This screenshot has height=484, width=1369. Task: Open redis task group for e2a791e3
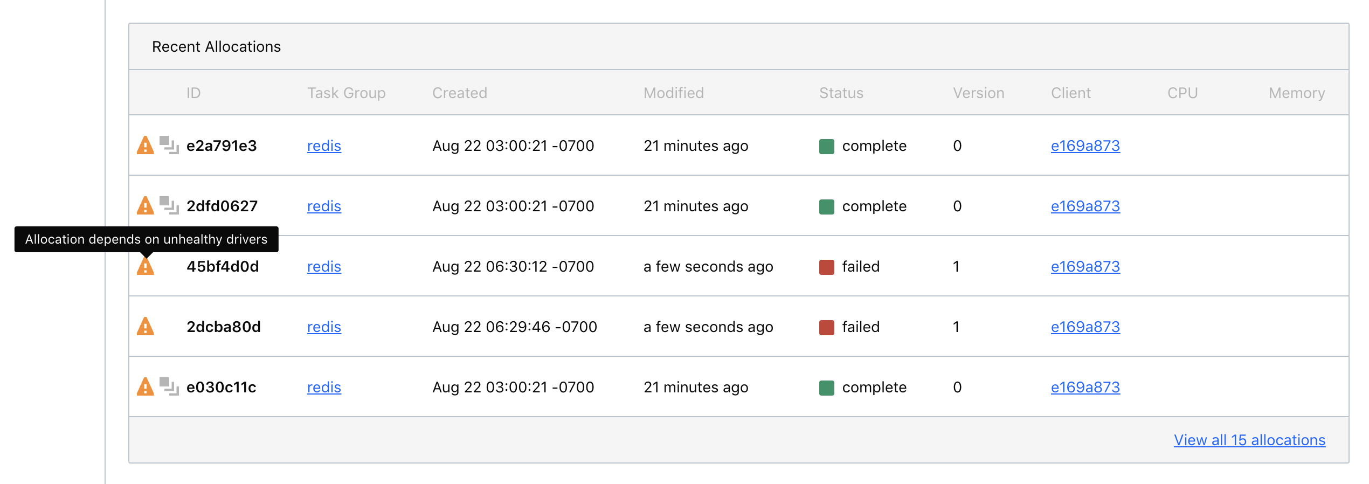[324, 146]
